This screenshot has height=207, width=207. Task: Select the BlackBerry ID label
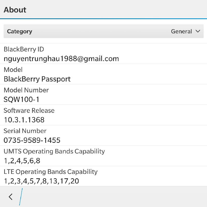(24, 49)
